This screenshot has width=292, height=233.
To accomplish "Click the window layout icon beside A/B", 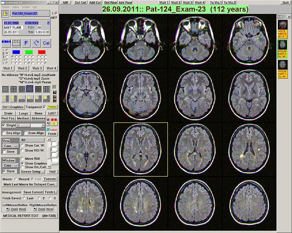I will click(16, 43).
